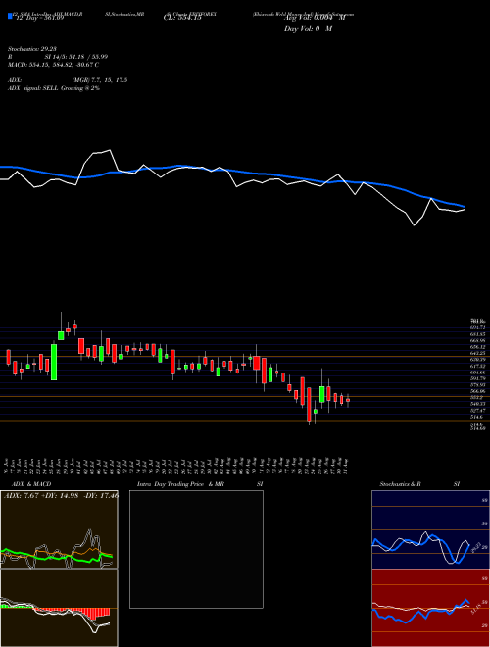Open the empty intraday price chart box

coord(196,549)
